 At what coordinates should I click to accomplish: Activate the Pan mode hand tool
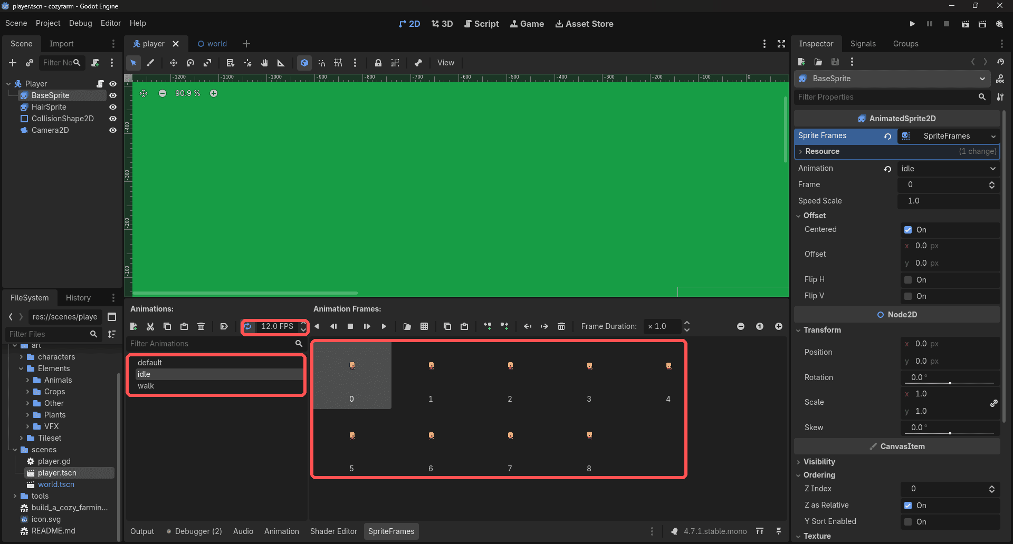coord(264,63)
